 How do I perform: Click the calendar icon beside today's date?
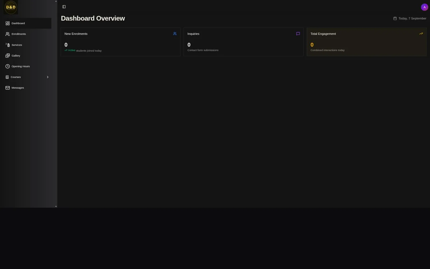pyautogui.click(x=395, y=19)
